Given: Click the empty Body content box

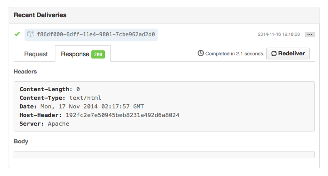Looking at the screenshot, I should pyautogui.click(x=164, y=155).
